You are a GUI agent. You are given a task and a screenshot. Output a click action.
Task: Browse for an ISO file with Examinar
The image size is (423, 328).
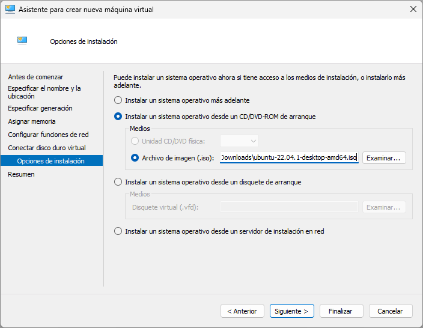click(384, 158)
